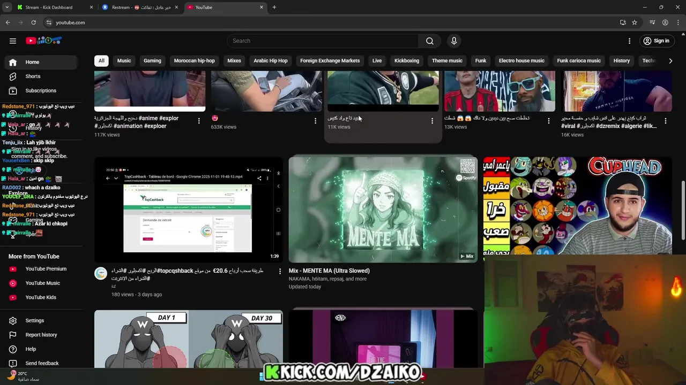Click Send feedback in the sidebar
Screen dimensions: 686x385
click(x=41, y=363)
